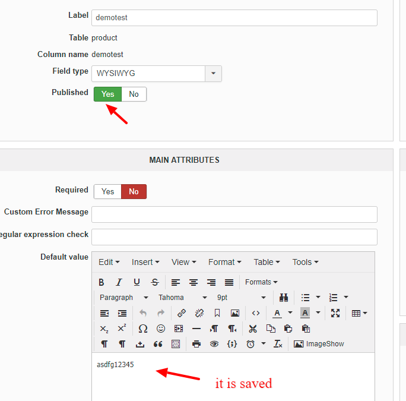Apply superscript formatting

(122, 329)
